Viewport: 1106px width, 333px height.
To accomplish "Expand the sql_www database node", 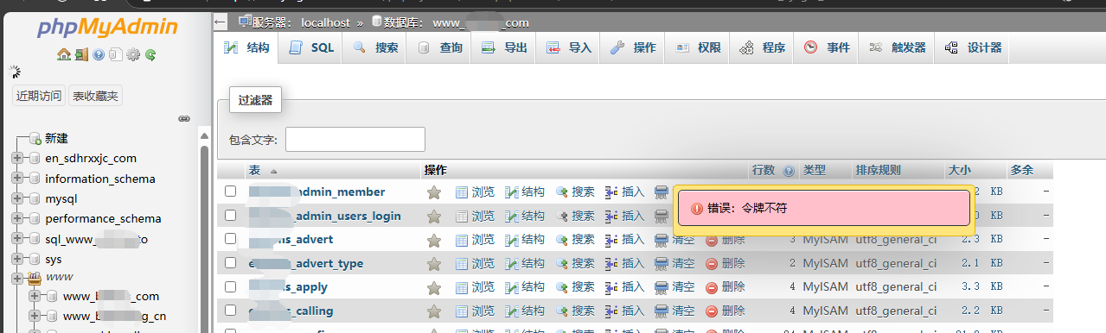I will click(x=17, y=239).
